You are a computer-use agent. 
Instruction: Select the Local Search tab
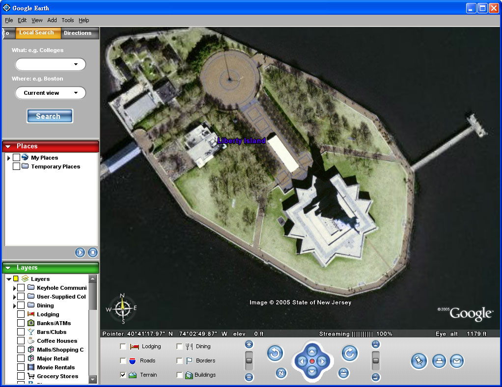[38, 32]
